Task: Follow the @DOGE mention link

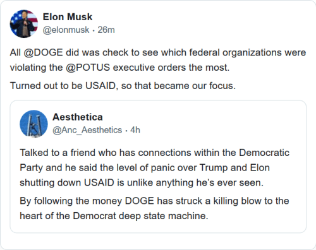Action: point(43,52)
